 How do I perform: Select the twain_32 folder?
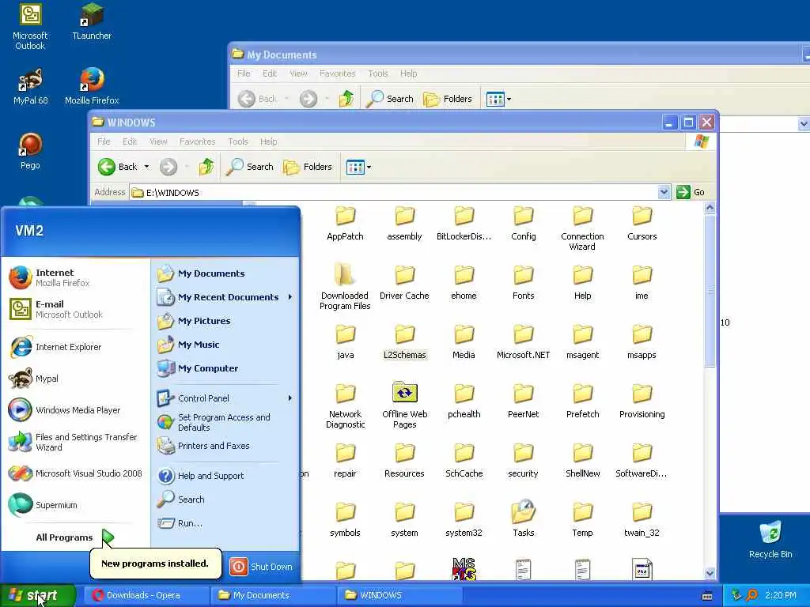point(642,520)
